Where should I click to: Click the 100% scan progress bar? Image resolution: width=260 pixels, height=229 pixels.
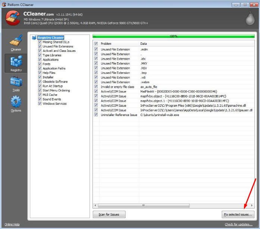click(x=173, y=36)
